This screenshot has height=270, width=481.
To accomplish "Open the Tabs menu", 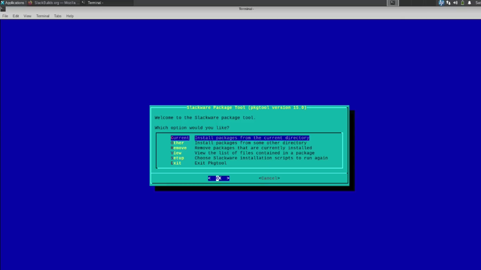I will coord(58,16).
